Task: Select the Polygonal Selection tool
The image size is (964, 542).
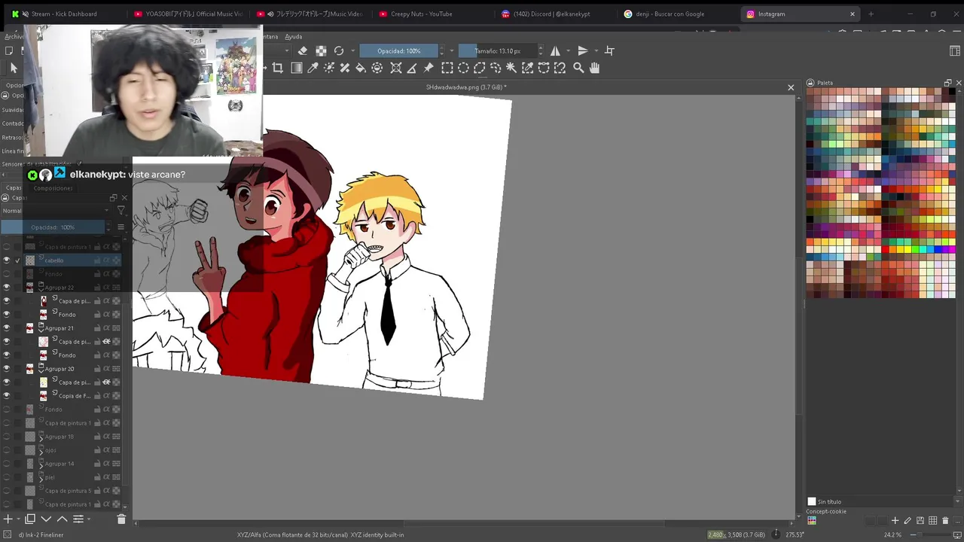Action: (x=479, y=68)
